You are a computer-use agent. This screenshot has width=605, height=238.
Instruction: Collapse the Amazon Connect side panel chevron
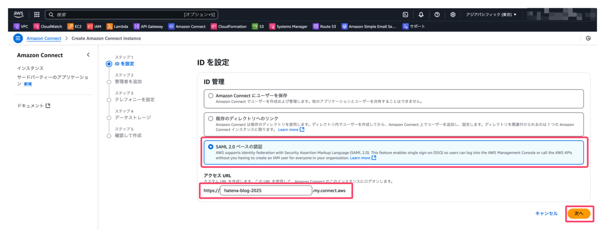[88, 55]
